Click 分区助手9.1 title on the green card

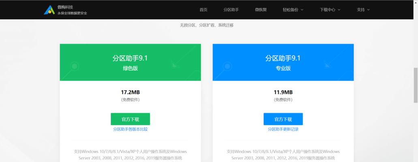click(130, 58)
